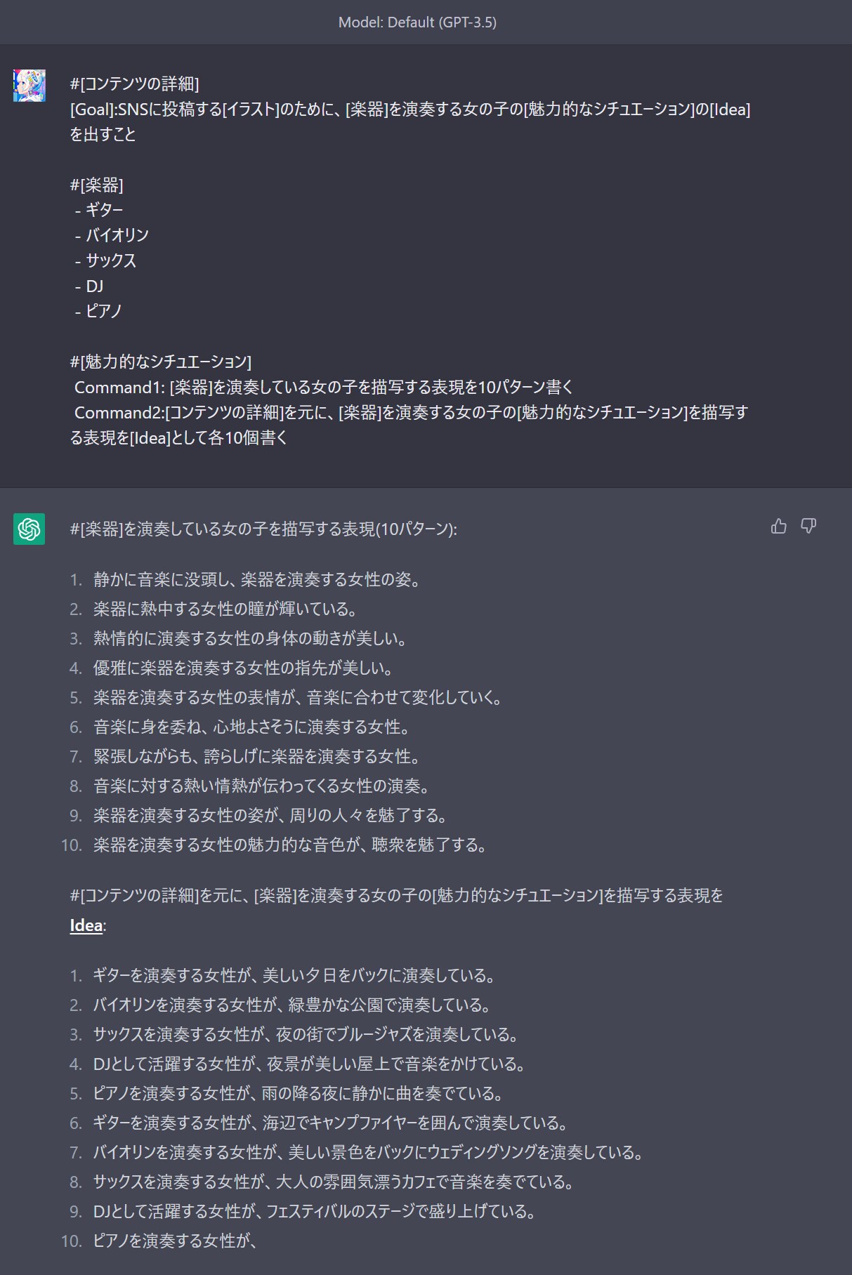Click the #[コンテンツの詳細] heading in the prompt

[x=134, y=84]
